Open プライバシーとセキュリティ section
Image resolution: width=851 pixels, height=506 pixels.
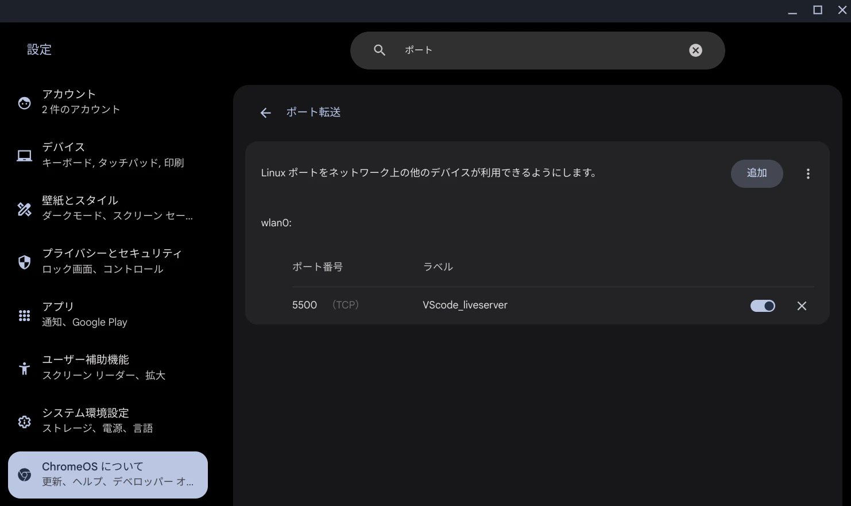click(x=108, y=261)
